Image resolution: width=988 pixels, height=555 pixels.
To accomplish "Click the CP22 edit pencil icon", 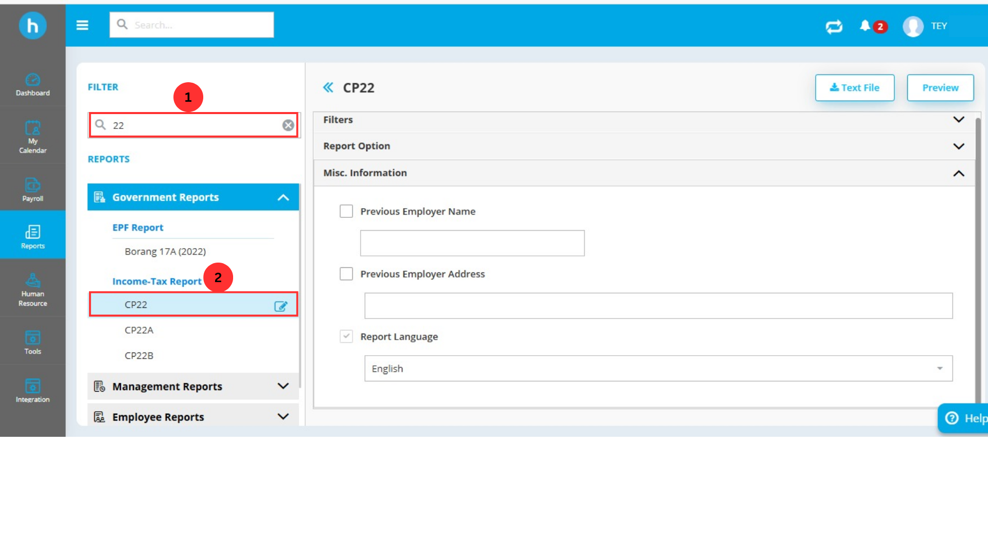I will tap(280, 306).
